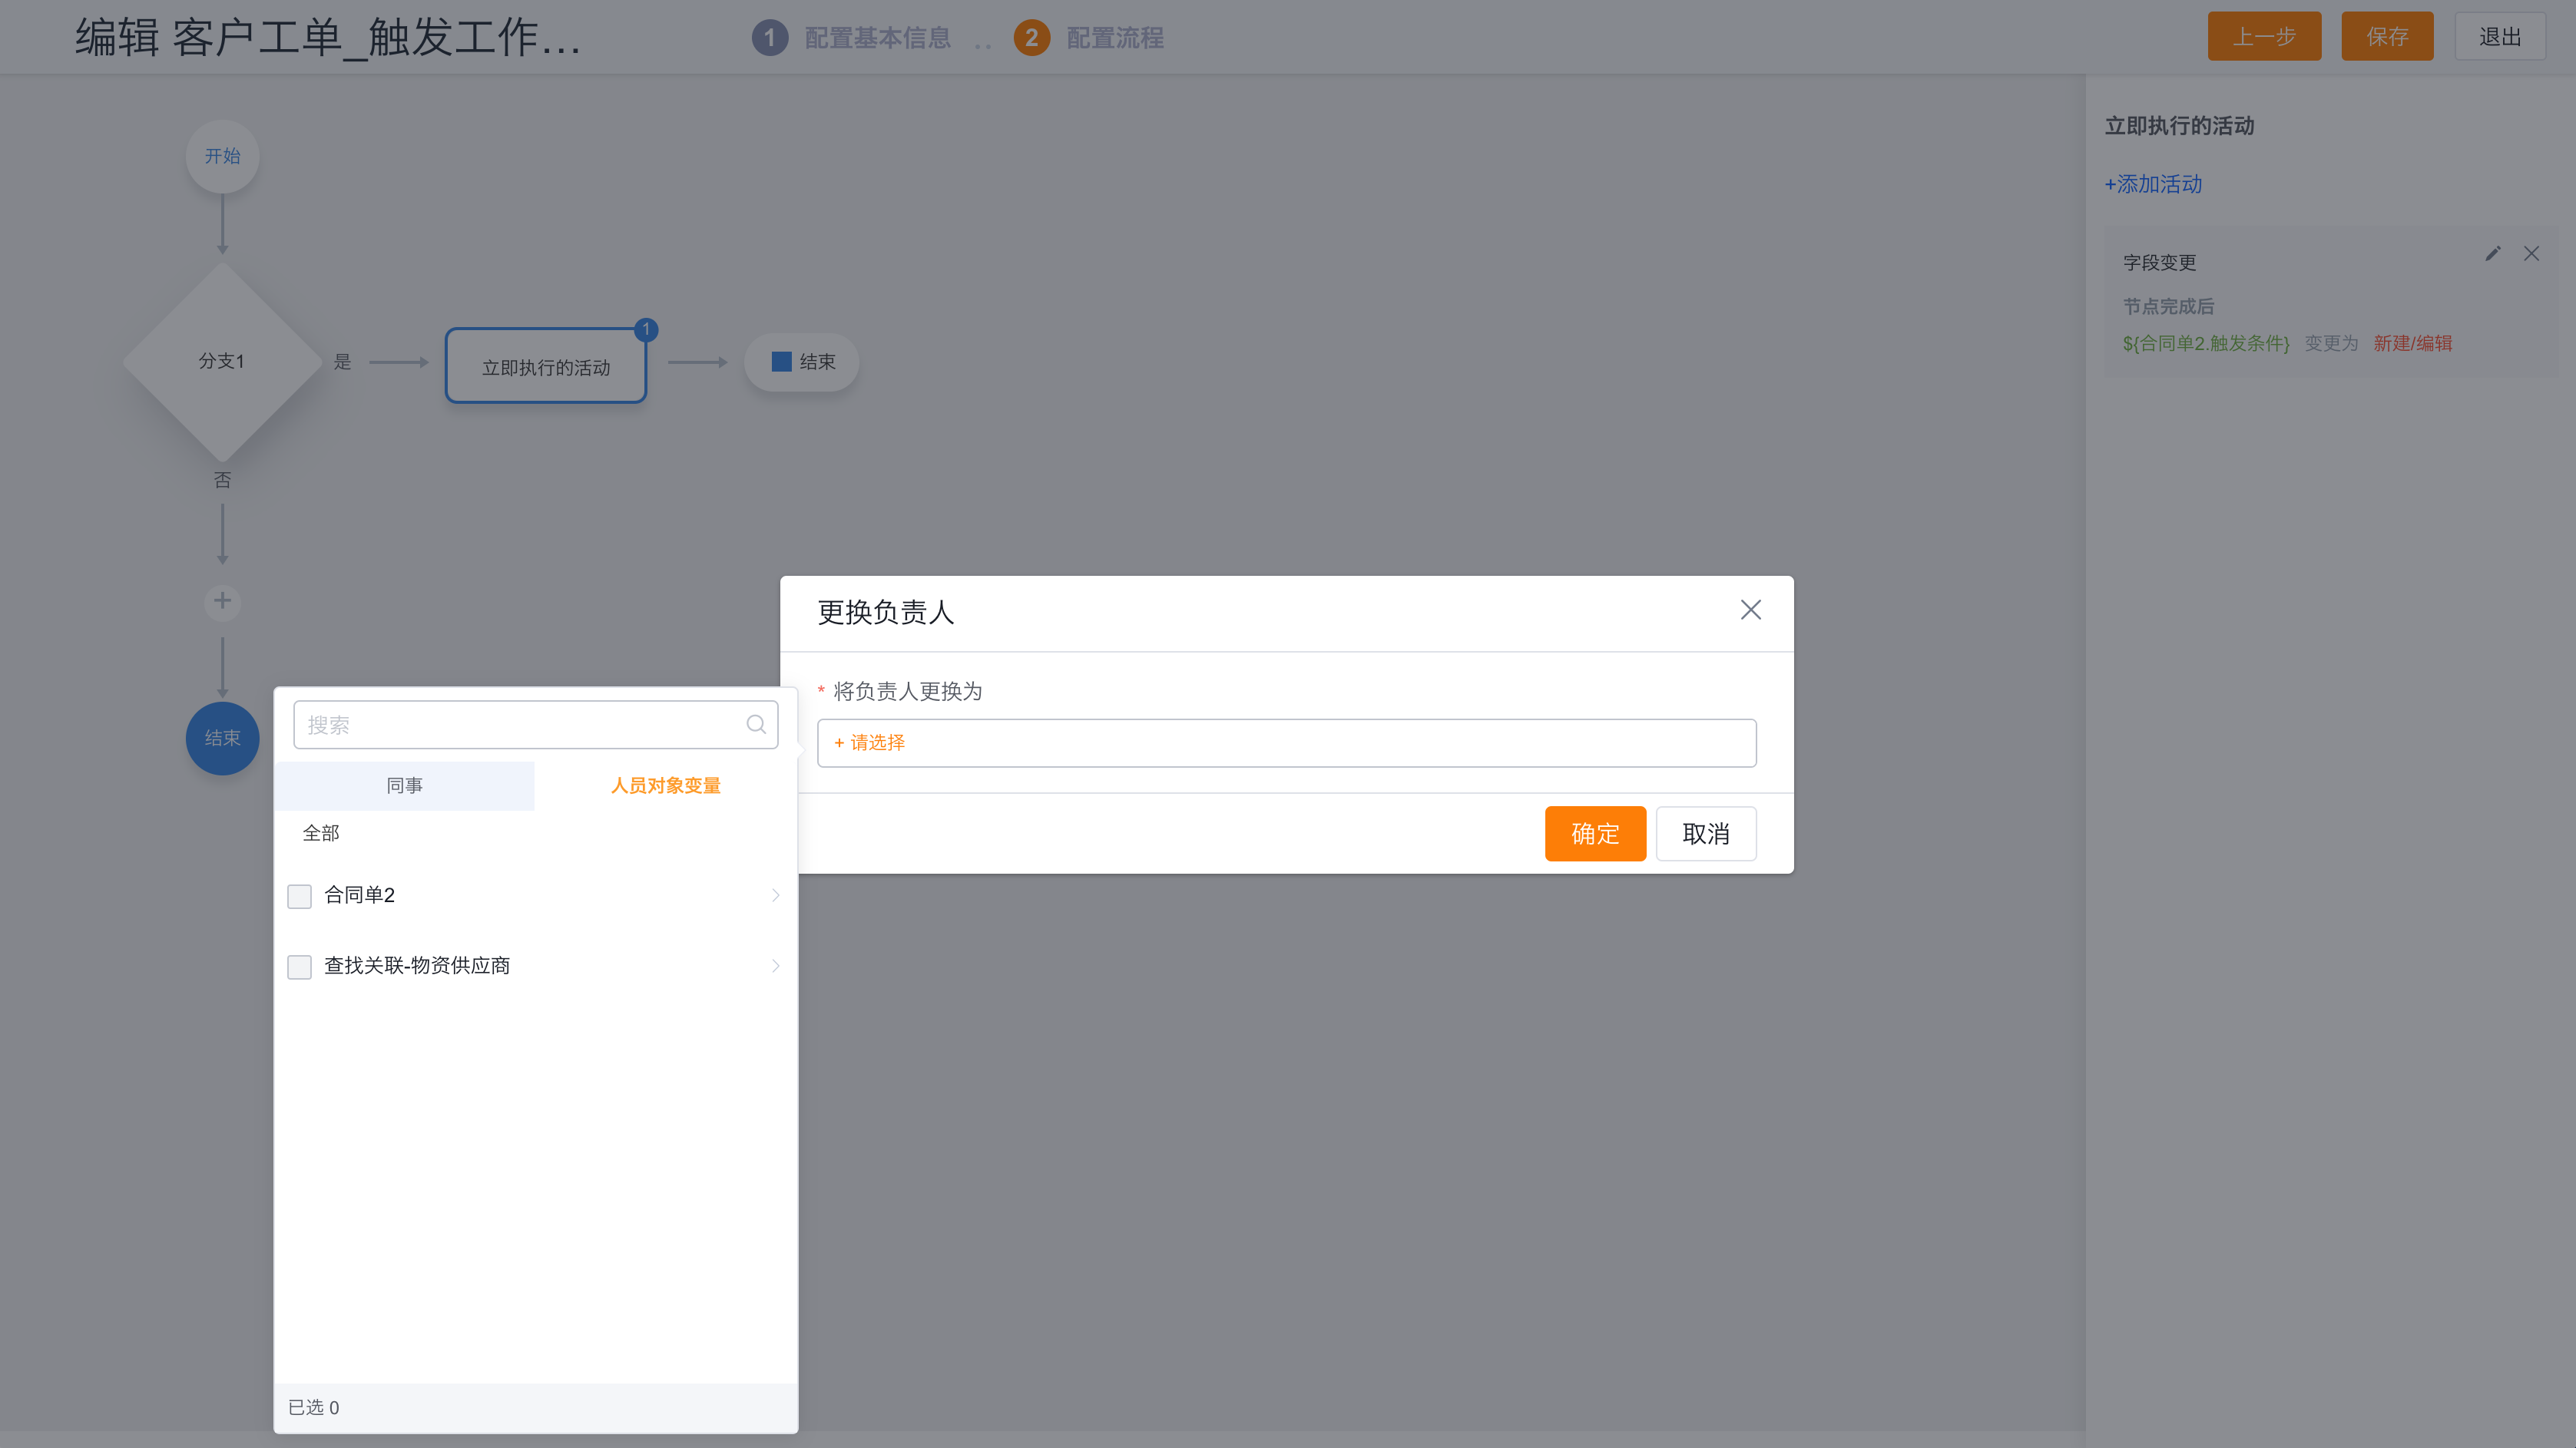Viewport: 2576px width, 1448px height.
Task: Select the 结束 circle node
Action: pyautogui.click(x=222, y=738)
